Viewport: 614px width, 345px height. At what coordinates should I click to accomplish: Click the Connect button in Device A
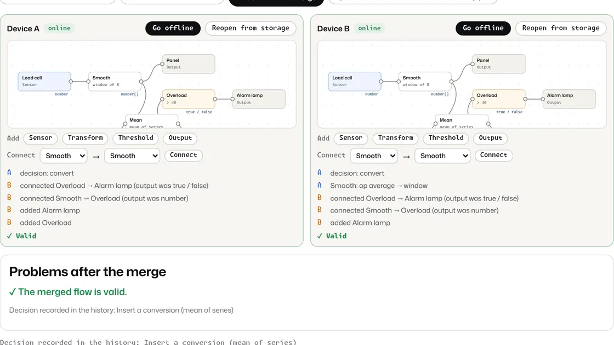(183, 156)
